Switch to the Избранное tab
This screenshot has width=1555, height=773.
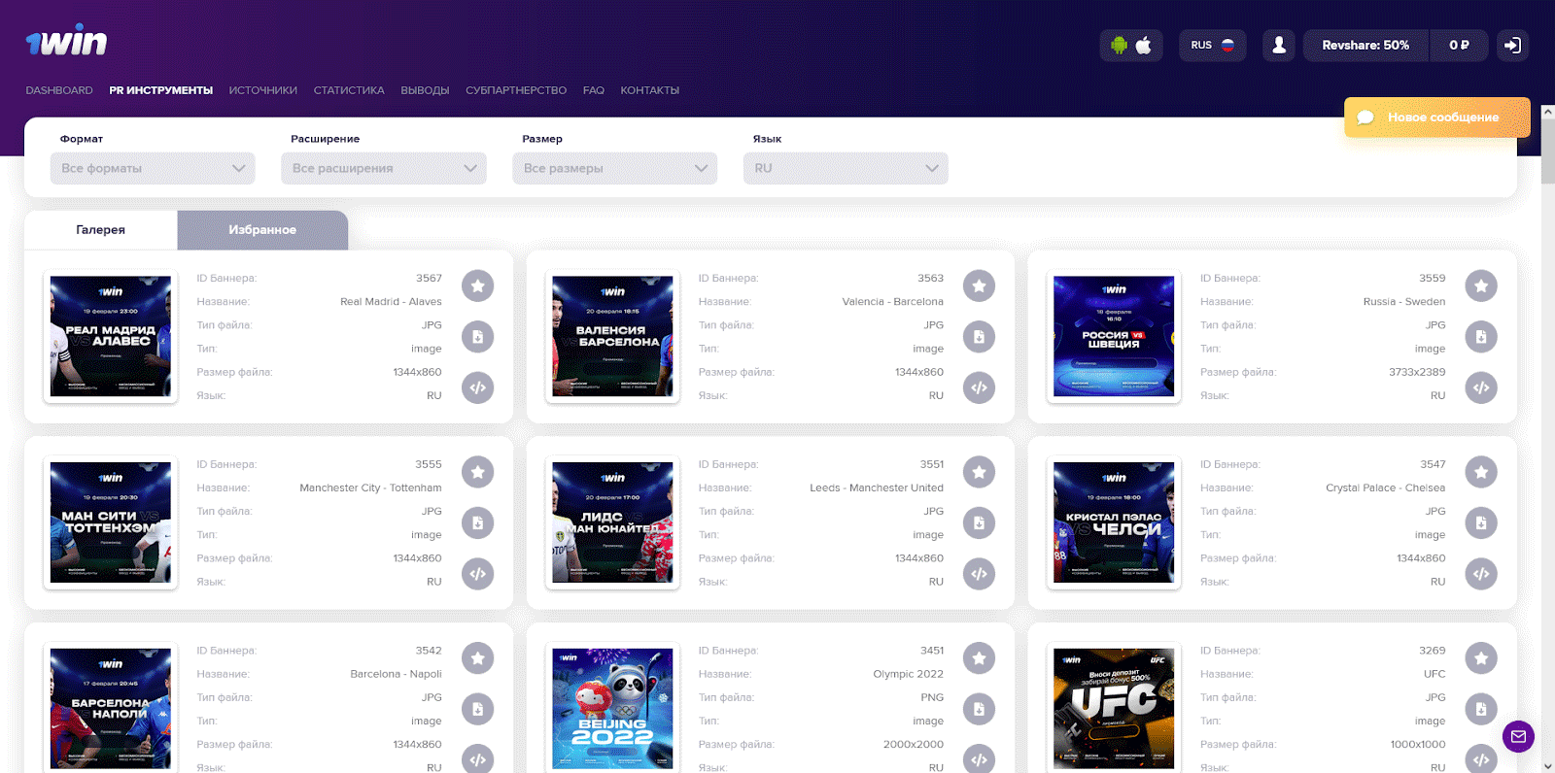tap(262, 230)
